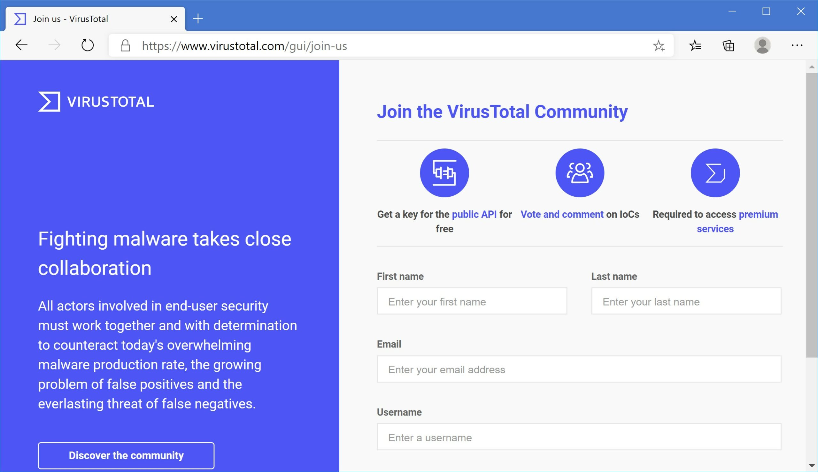Click the page vertical scrollbar thumb
This screenshot has width=818, height=472.
coord(812,215)
